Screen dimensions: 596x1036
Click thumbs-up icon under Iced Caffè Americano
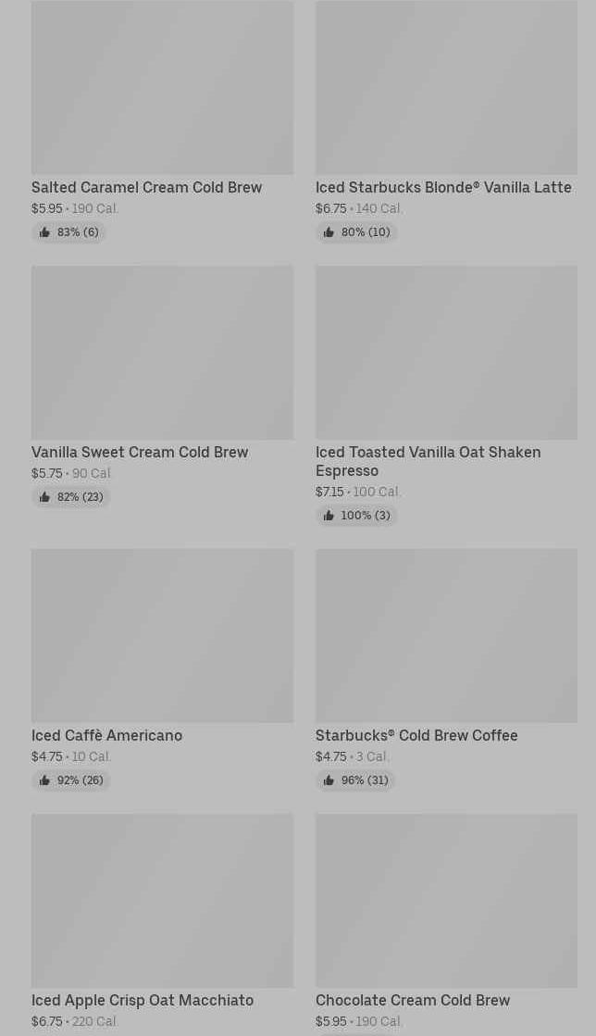[44, 781]
